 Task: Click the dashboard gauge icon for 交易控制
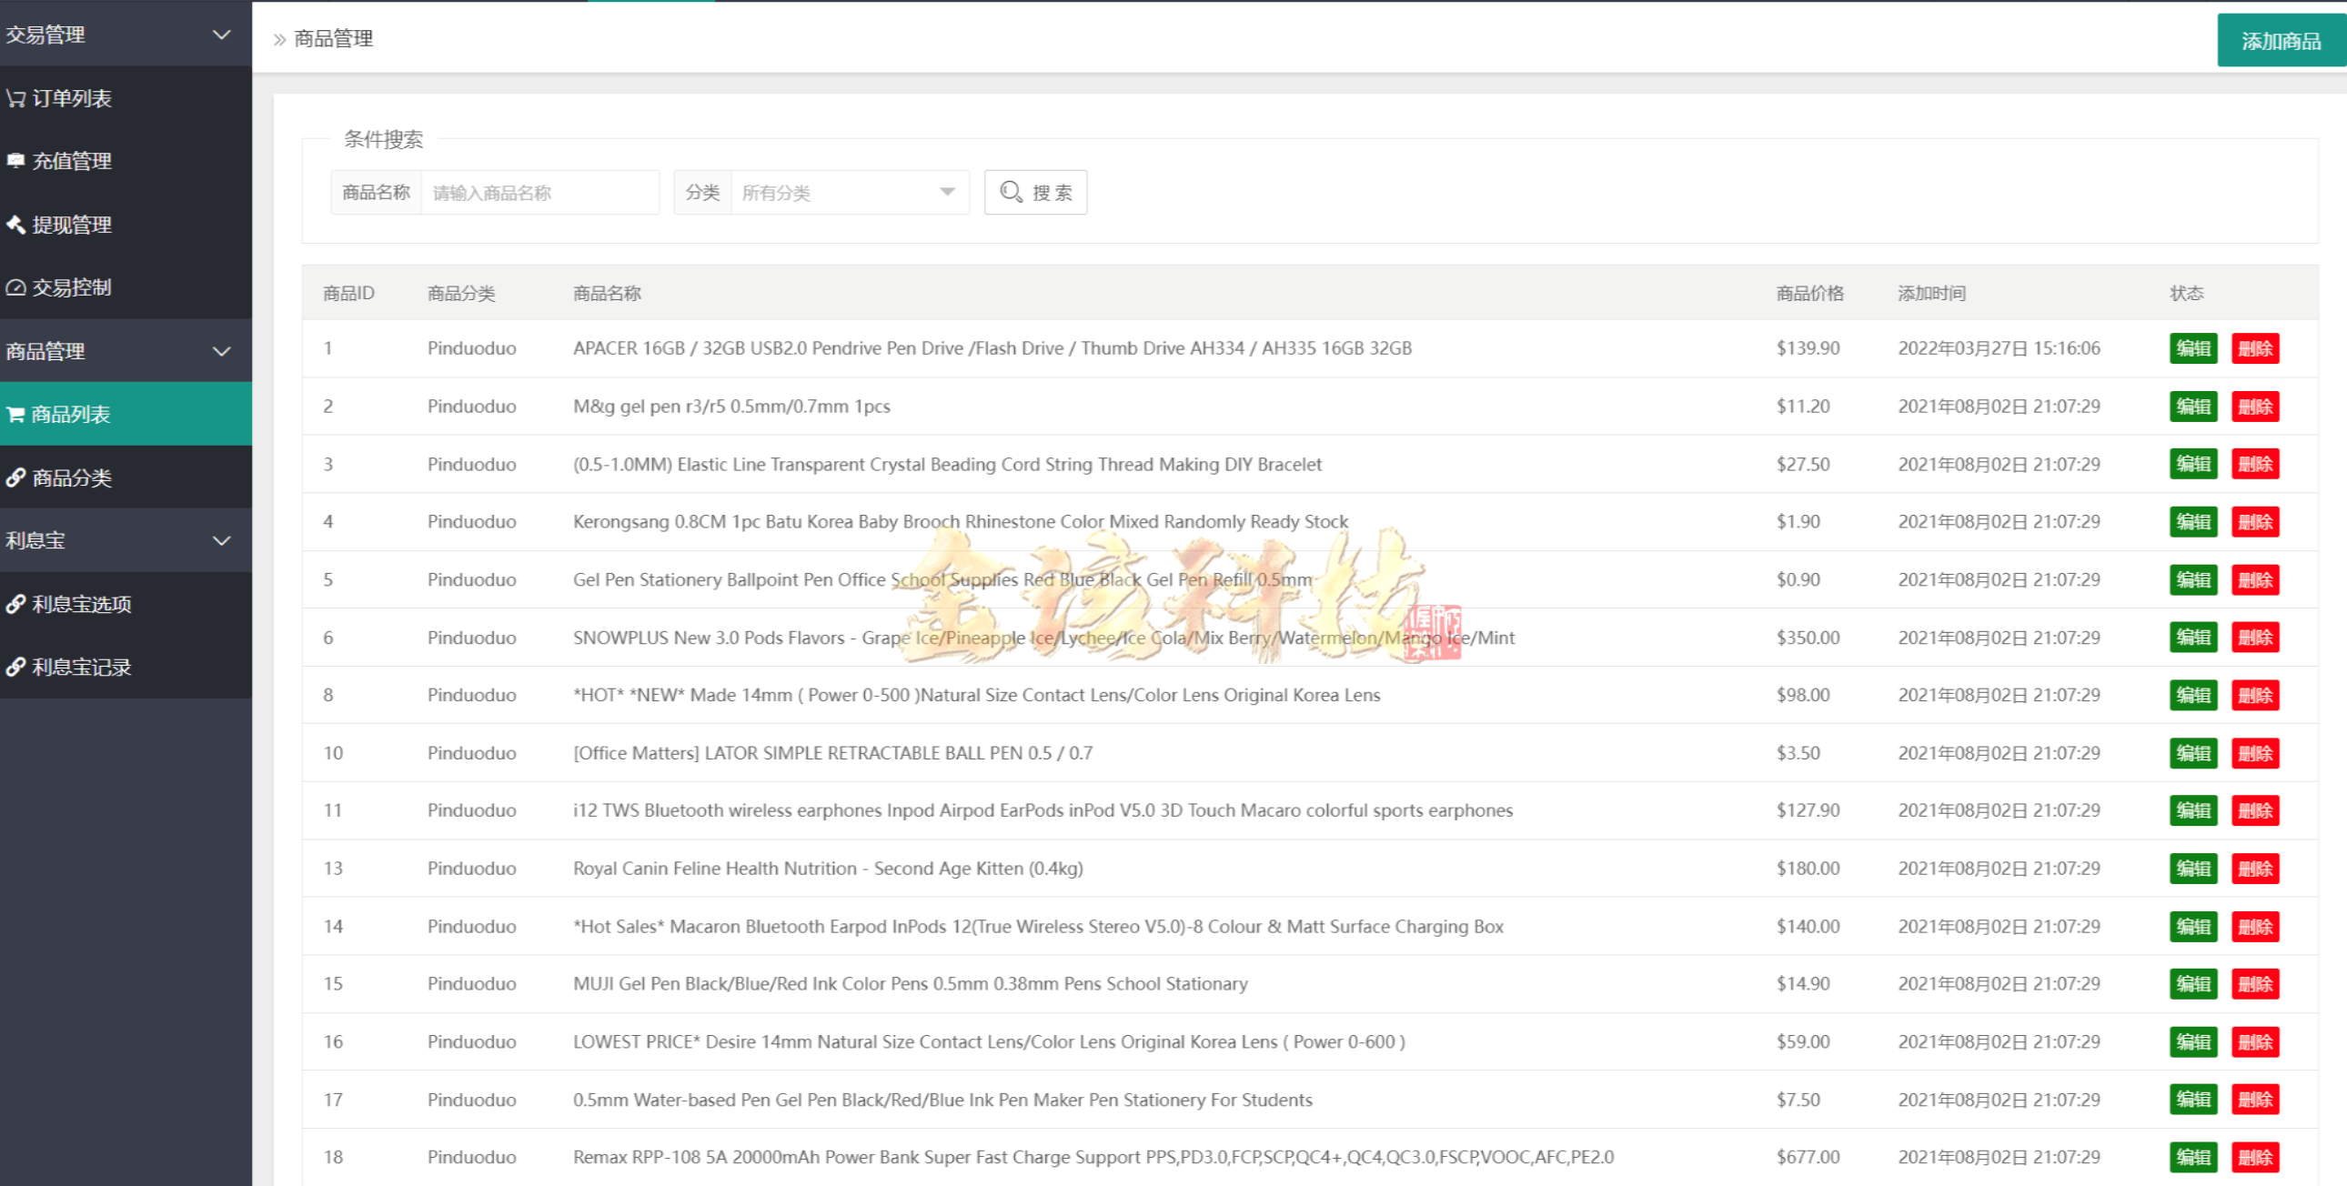point(15,287)
